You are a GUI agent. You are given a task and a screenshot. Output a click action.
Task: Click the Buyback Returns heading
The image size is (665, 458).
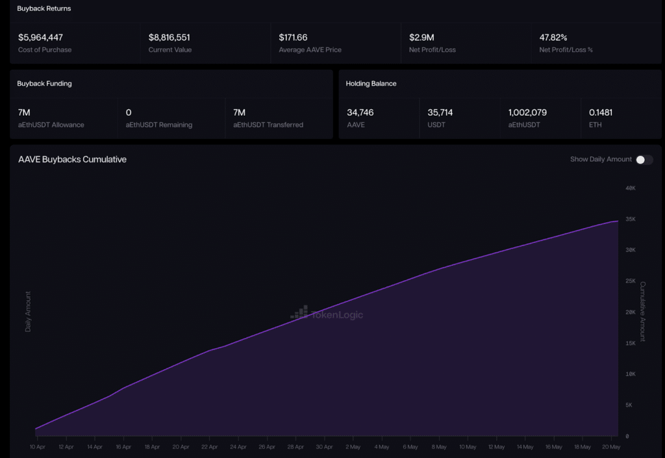(44, 8)
